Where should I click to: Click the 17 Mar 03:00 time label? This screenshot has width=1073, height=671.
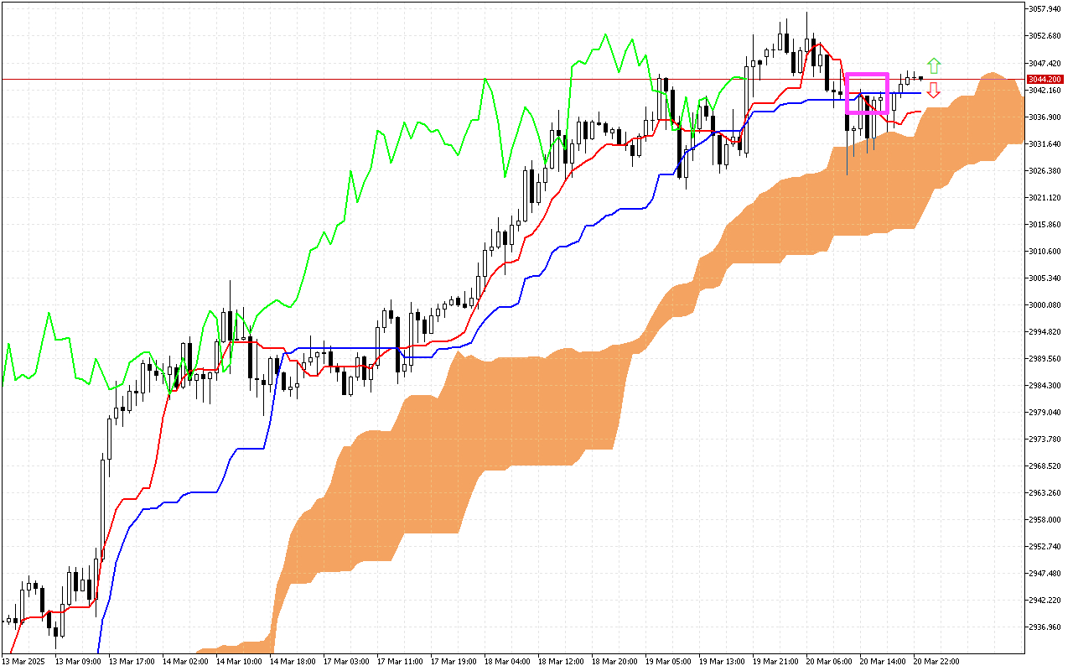(x=345, y=662)
